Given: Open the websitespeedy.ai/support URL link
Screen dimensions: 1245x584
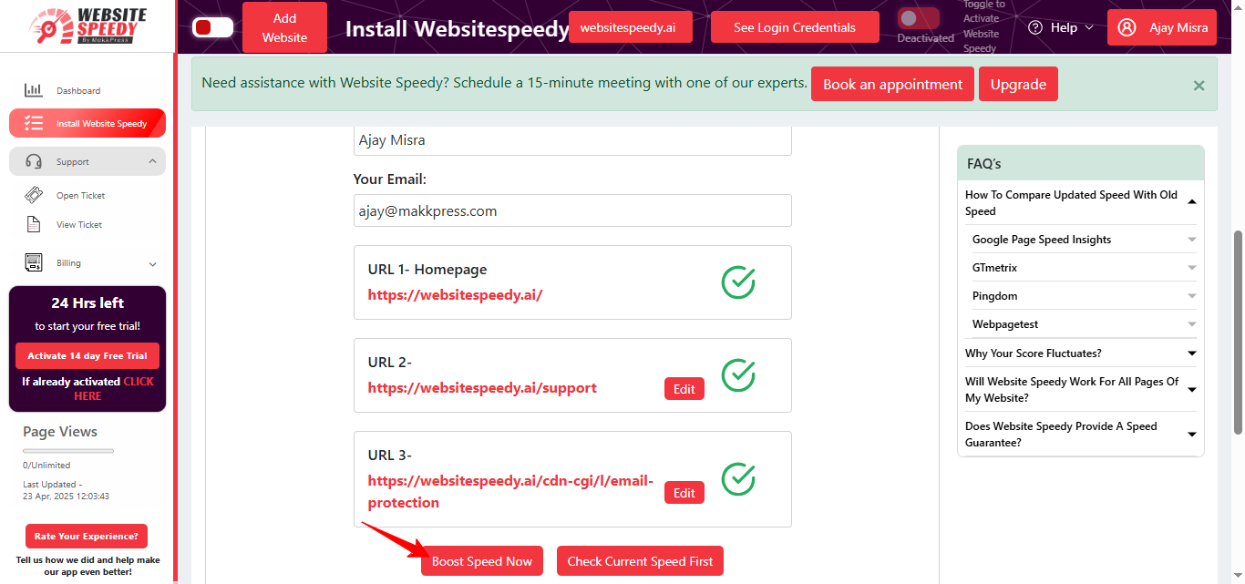Looking at the screenshot, I should pyautogui.click(x=482, y=388).
